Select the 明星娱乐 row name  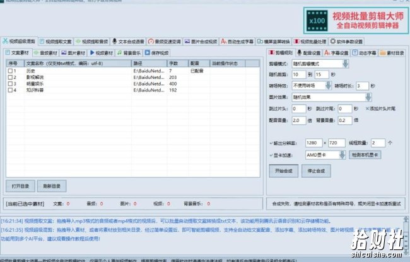click(35, 84)
